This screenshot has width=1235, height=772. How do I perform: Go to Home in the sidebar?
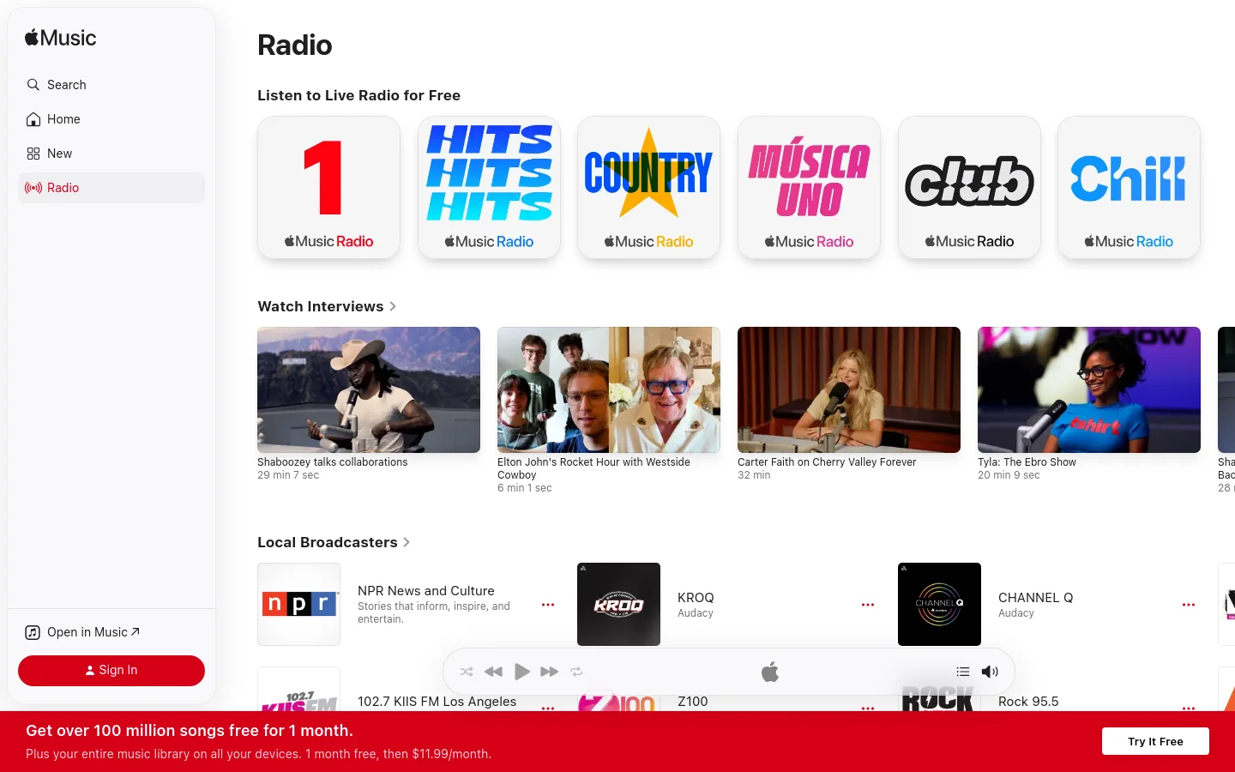[x=111, y=119]
